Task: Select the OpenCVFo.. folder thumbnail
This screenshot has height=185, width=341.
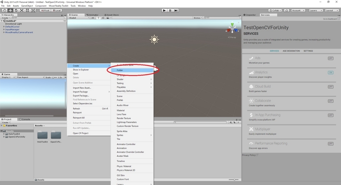Action: pyautogui.click(x=56, y=135)
